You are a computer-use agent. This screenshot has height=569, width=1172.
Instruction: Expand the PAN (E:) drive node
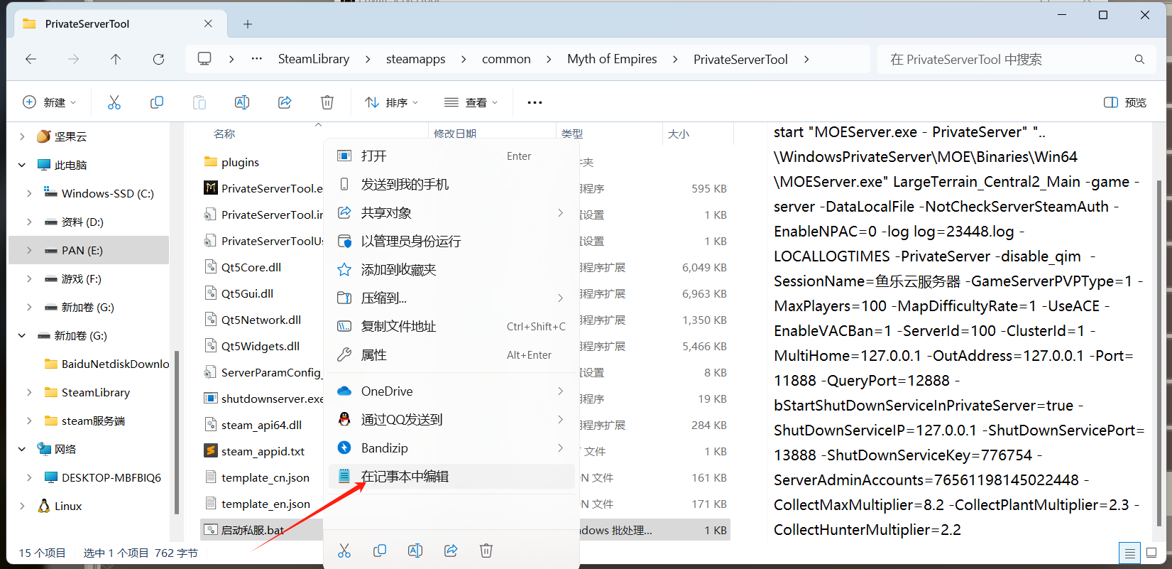pos(29,250)
